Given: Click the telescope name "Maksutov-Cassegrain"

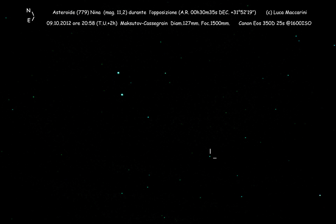Looking at the screenshot, I should tap(144, 23).
